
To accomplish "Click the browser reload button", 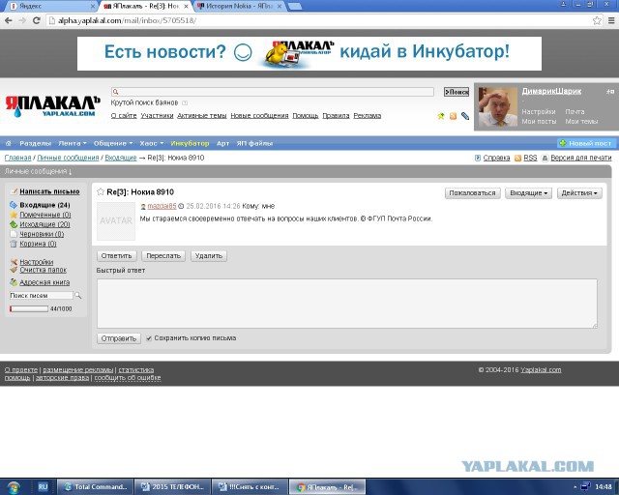I will [35, 19].
